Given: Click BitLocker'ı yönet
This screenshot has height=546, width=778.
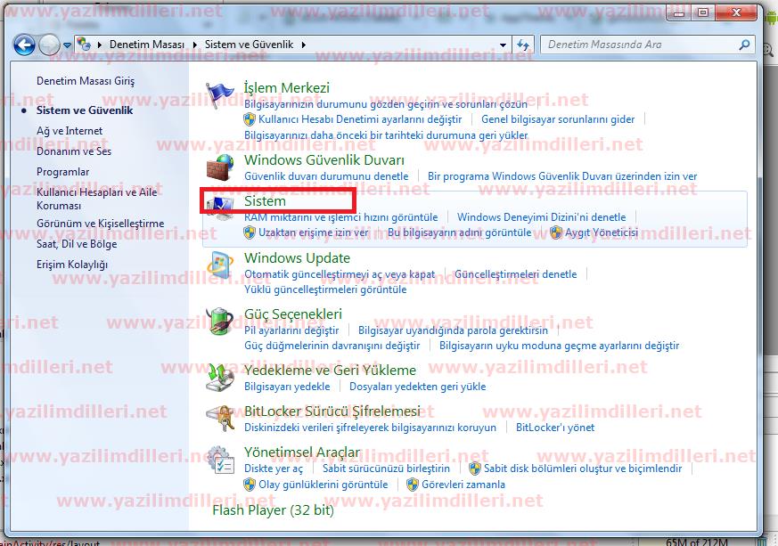Looking at the screenshot, I should click(555, 428).
